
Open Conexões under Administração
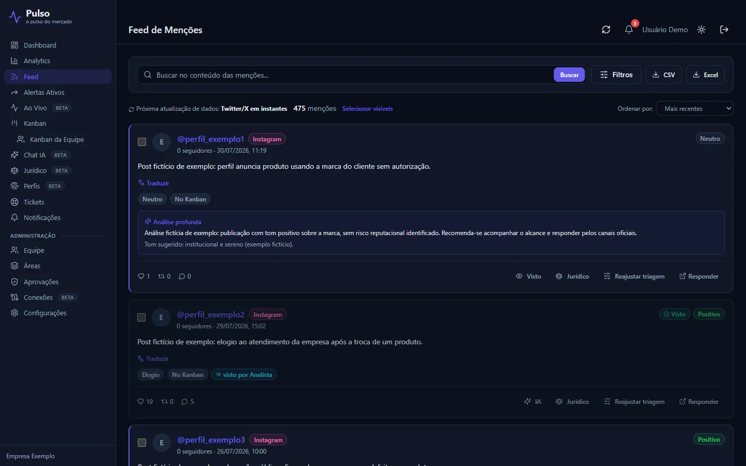click(58, 297)
